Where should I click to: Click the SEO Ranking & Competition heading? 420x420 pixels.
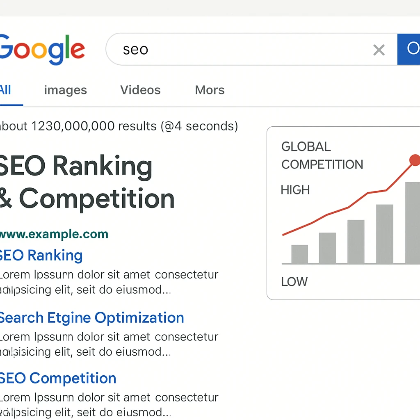point(87,182)
